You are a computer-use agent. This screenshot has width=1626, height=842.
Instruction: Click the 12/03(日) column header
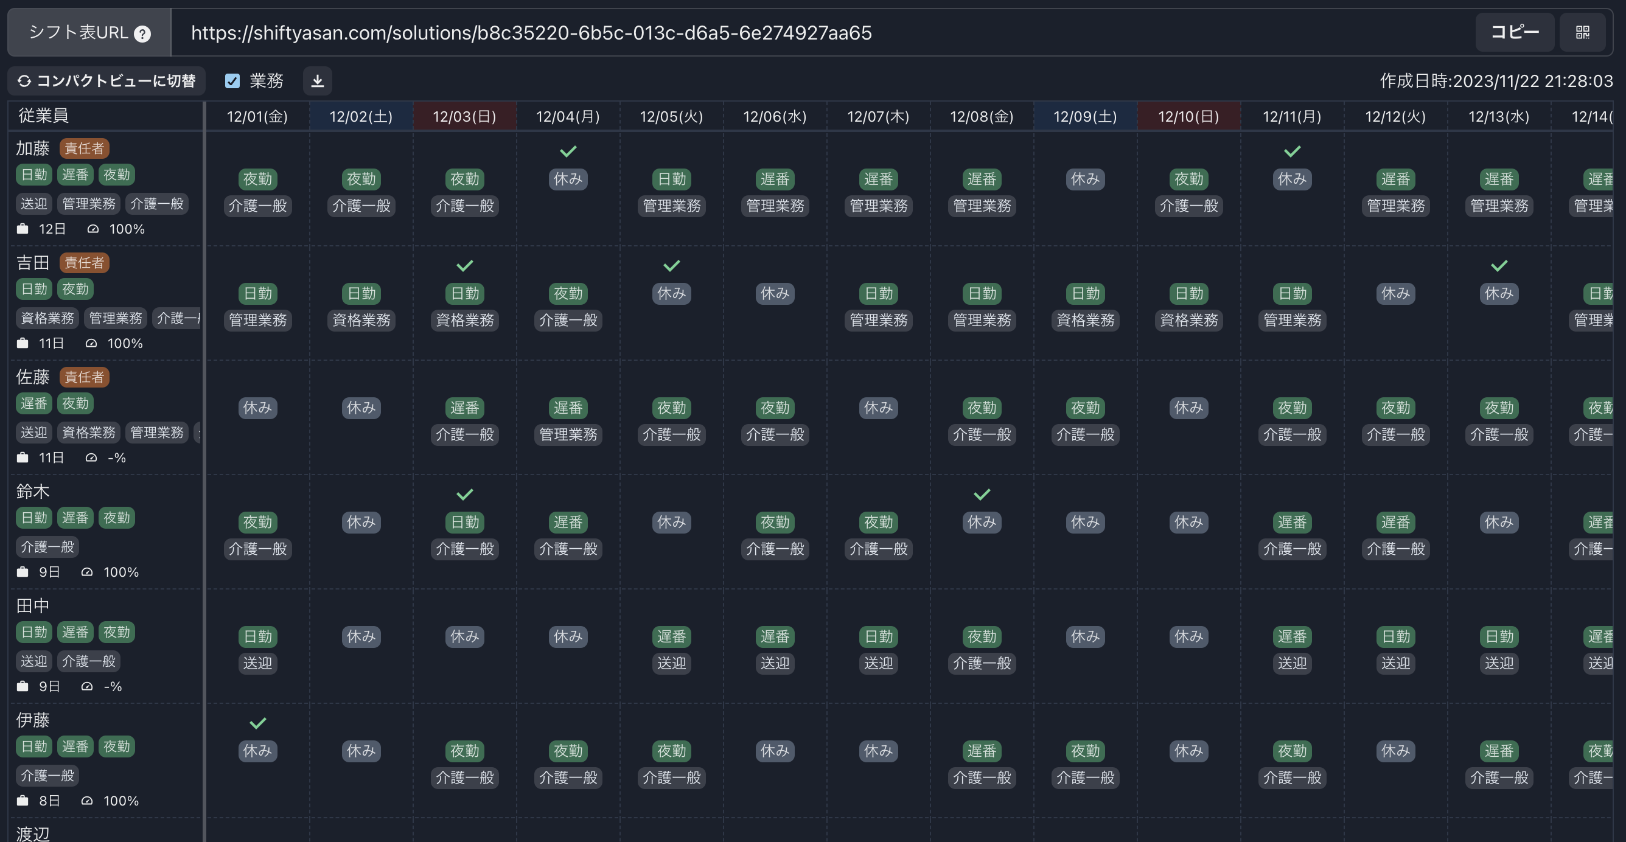pyautogui.click(x=464, y=116)
